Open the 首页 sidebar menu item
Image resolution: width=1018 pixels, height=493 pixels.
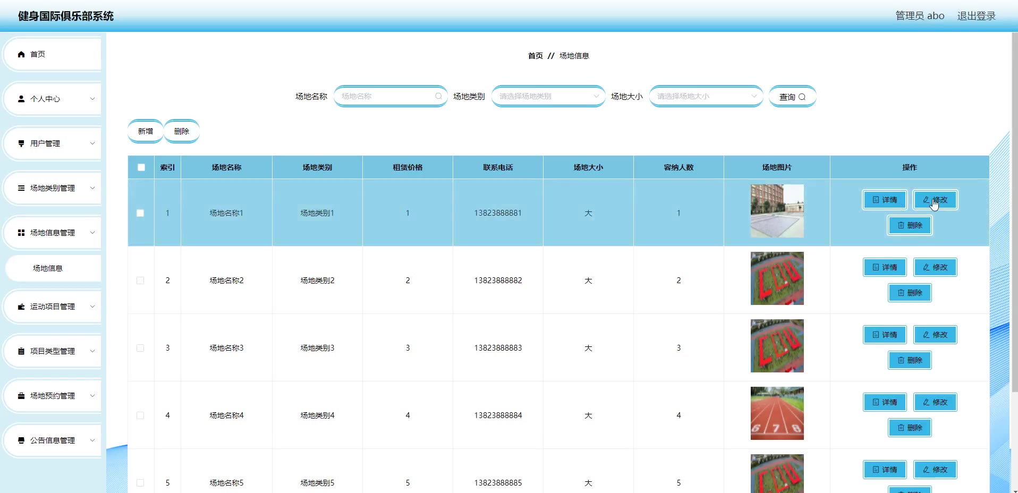(53, 54)
